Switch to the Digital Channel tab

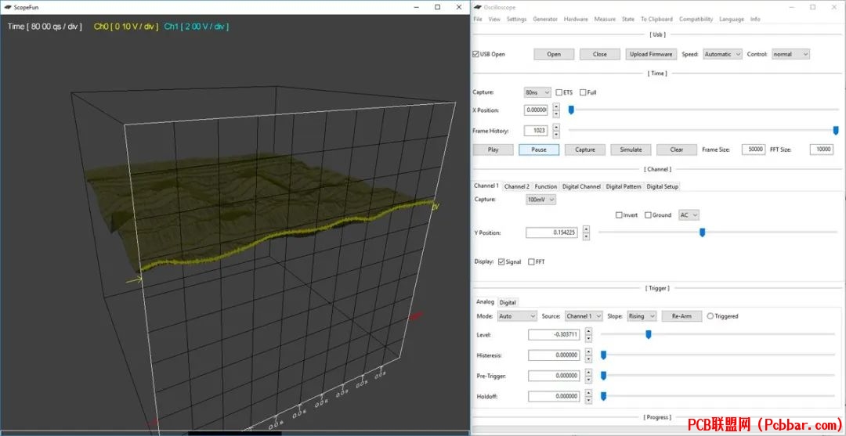581,186
